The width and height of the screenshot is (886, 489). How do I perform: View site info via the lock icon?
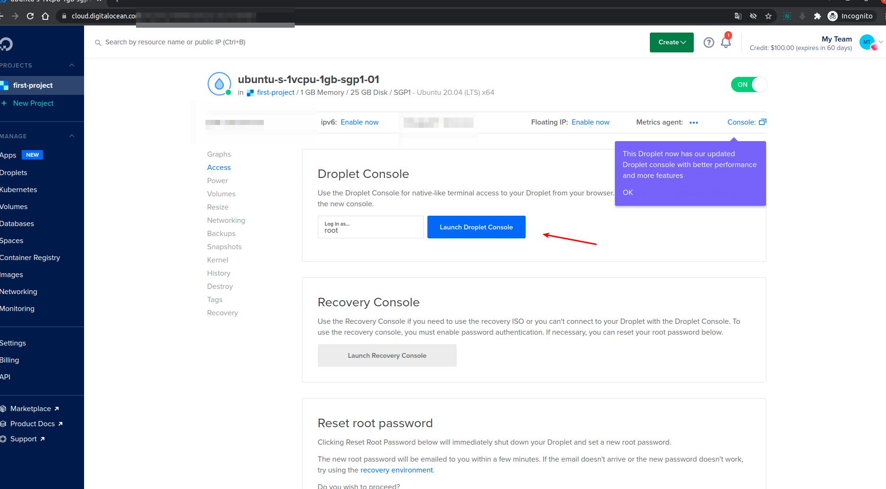coord(64,16)
